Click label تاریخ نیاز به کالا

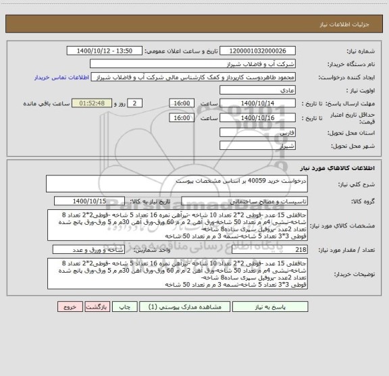pyautogui.click(x=150, y=201)
